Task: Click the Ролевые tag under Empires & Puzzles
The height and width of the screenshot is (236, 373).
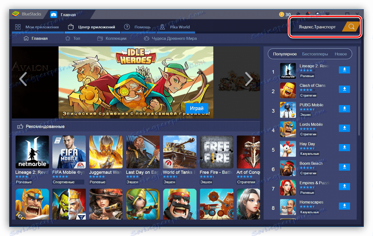Action: pos(307,193)
